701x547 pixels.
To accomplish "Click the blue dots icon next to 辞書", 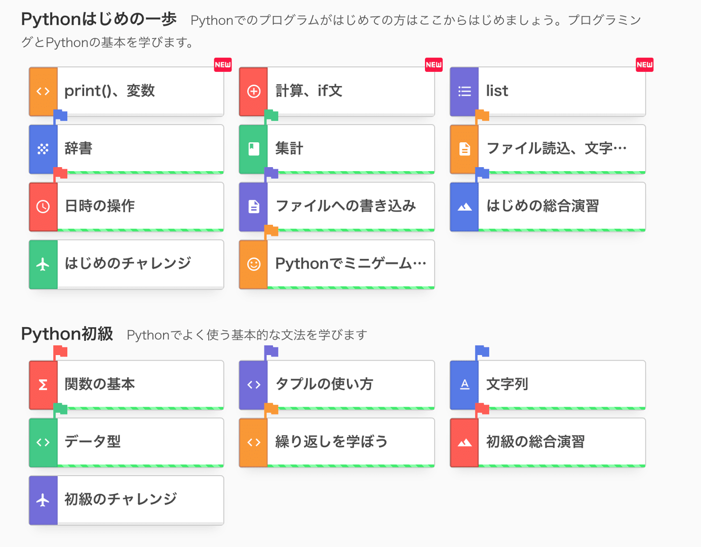I will click(x=43, y=149).
